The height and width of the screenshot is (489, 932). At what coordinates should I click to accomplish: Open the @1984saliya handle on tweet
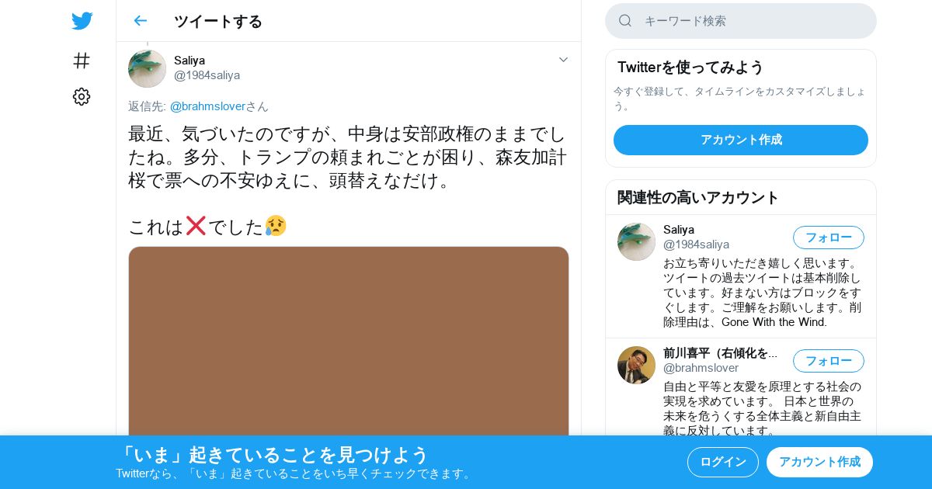click(x=207, y=75)
